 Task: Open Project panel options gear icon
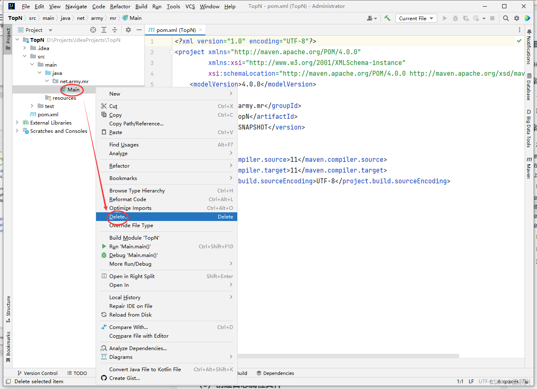128,30
